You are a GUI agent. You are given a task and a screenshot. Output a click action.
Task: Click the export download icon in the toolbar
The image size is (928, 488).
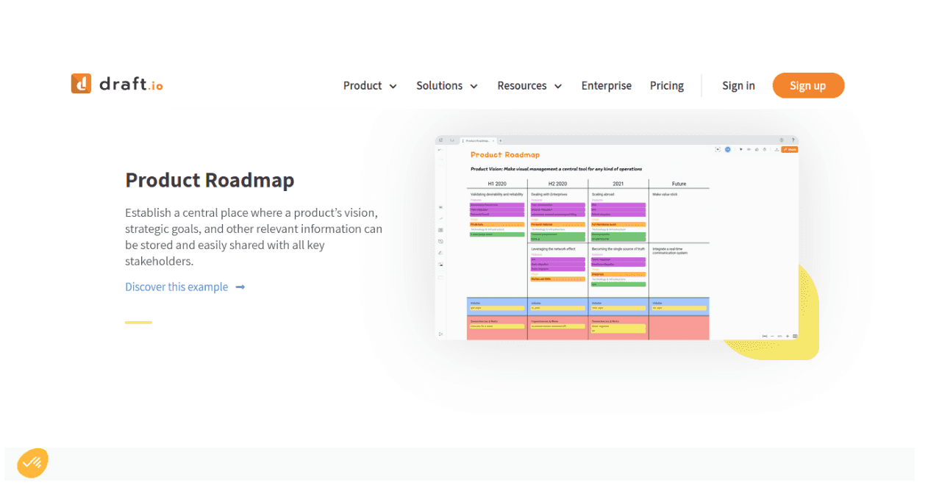[x=777, y=149]
